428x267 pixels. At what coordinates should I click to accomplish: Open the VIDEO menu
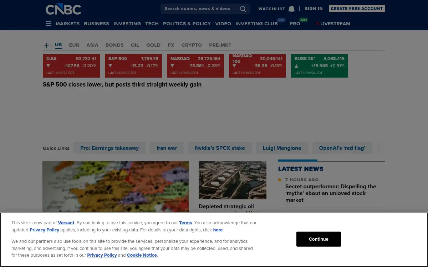223,23
